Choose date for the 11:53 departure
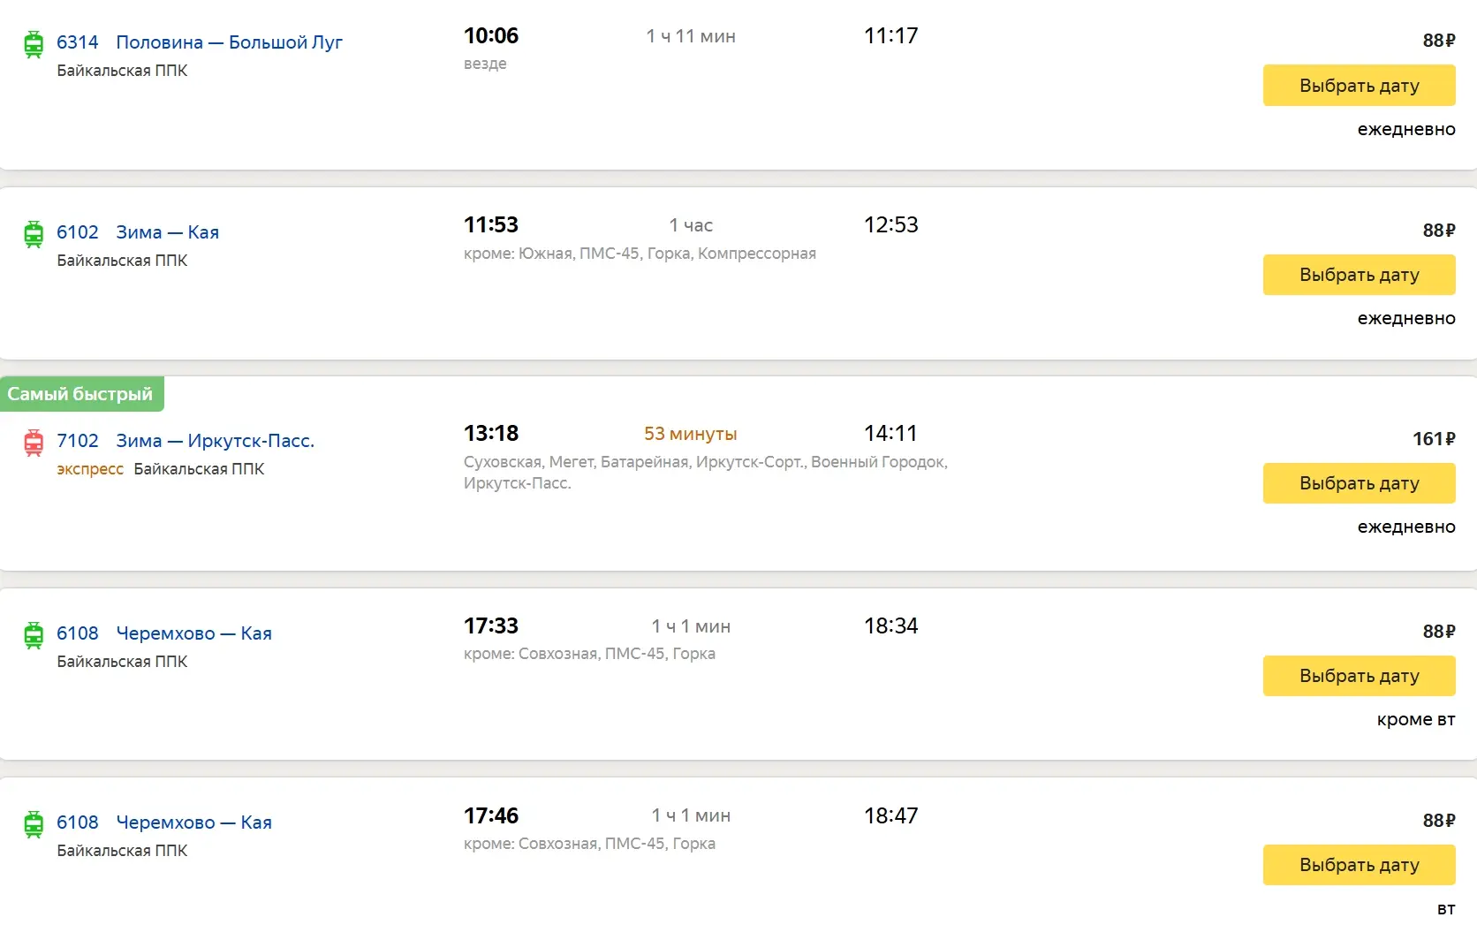 [1359, 275]
